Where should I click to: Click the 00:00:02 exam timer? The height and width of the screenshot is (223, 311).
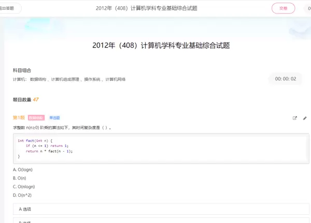click(286, 79)
